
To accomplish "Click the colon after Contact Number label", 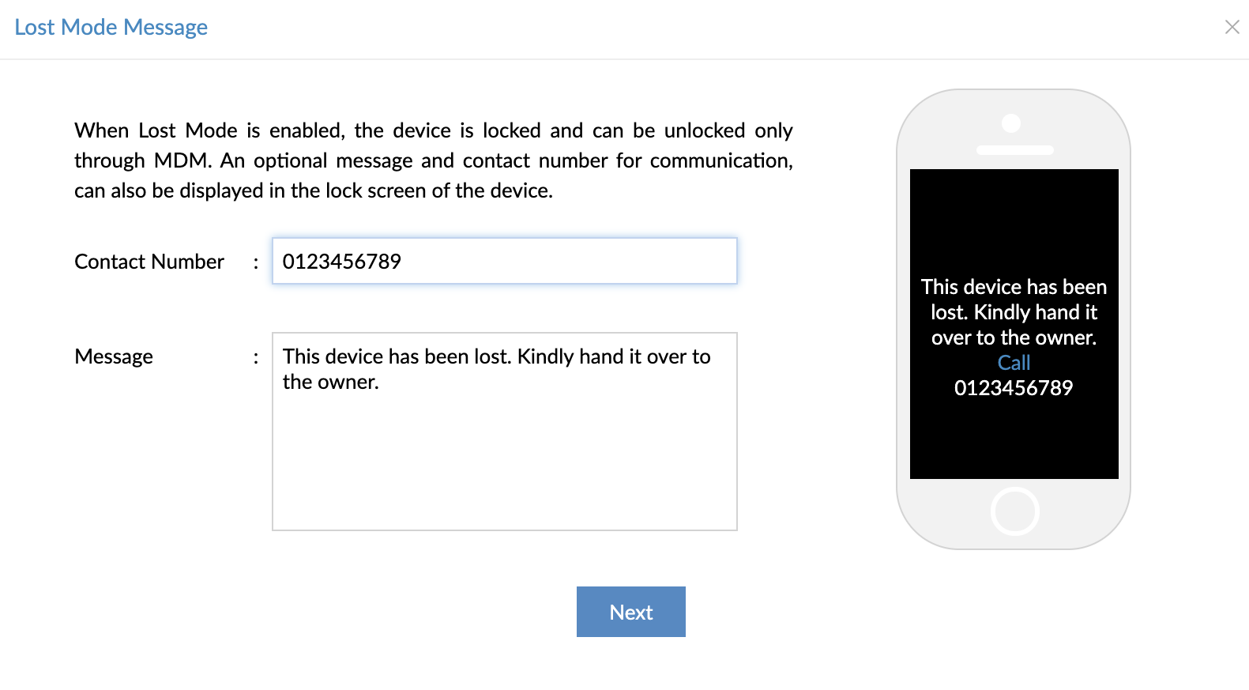I will pyautogui.click(x=256, y=262).
